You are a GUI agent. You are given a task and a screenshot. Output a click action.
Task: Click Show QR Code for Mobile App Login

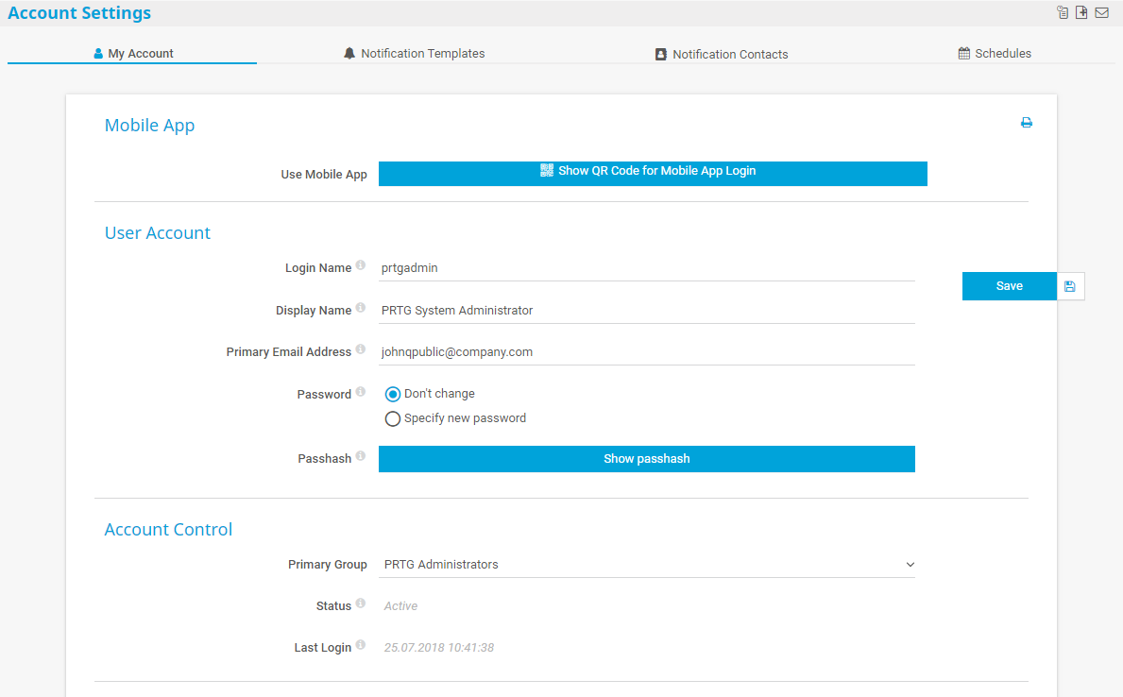[653, 173]
